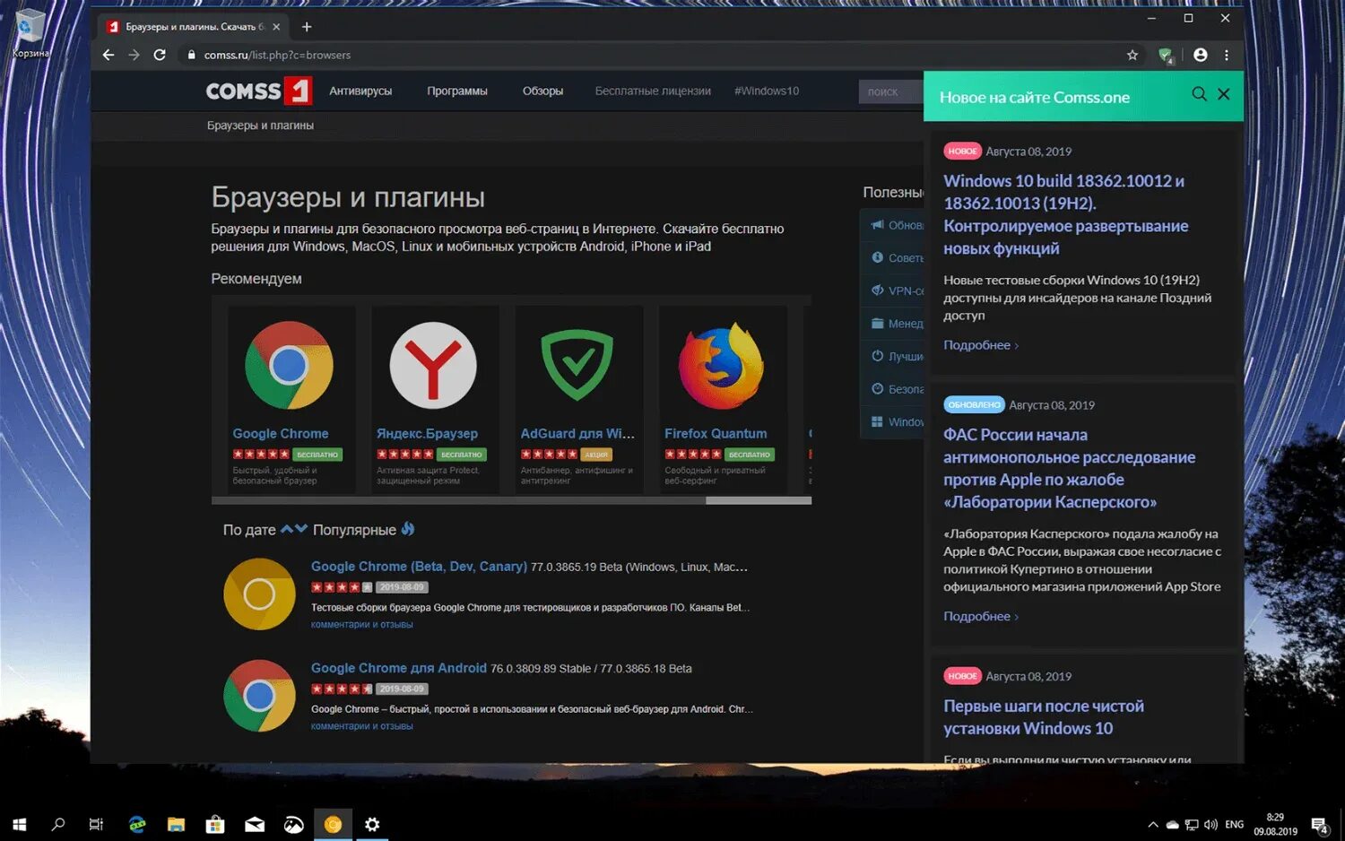
Task: Open the Антивирусы menu
Action: 360,91
